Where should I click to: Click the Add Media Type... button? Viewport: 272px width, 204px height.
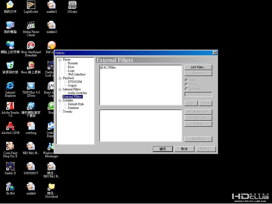tap(198, 112)
